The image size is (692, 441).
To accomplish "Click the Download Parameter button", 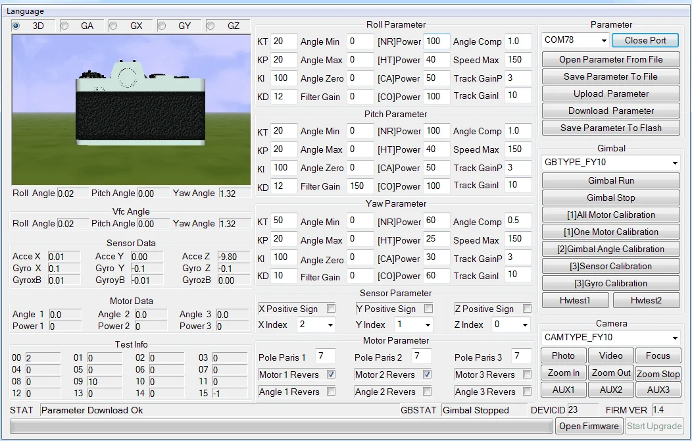I will pos(611,111).
